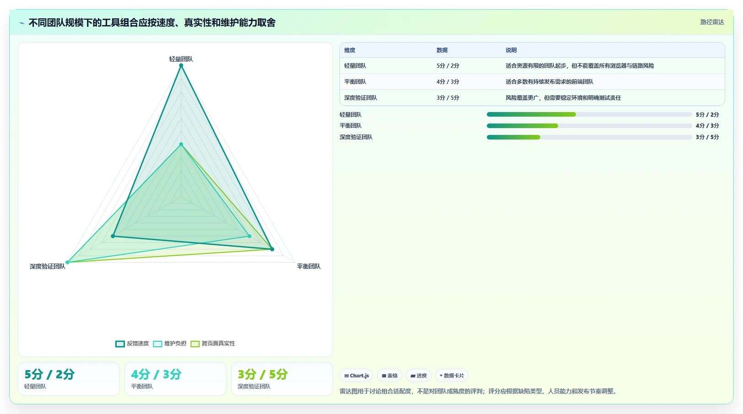
Task: Select the 数据卡片 tag
Action: [x=452, y=376]
